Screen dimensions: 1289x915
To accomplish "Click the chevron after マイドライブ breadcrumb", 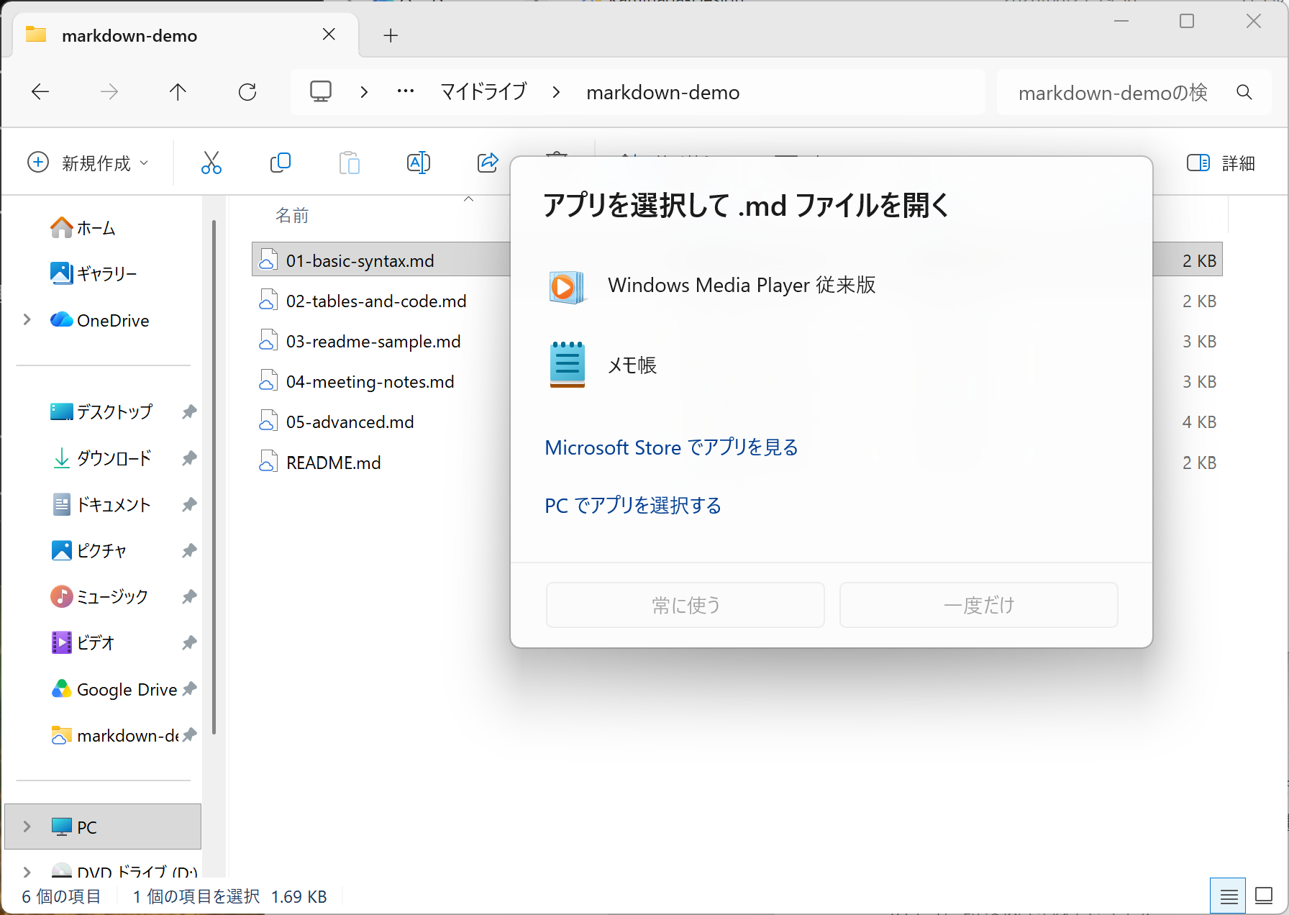I will click(556, 92).
